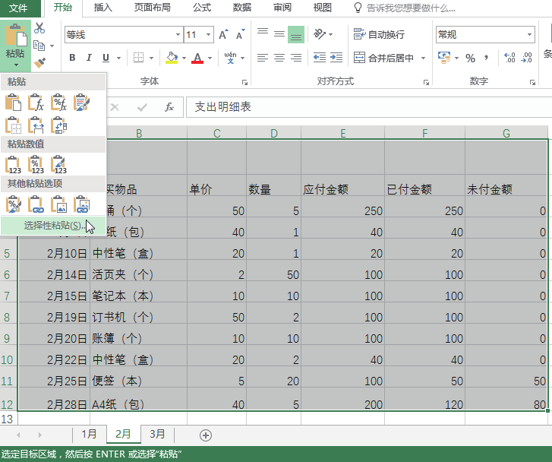Switch to the 插入 ribbon tab
Image resolution: width=552 pixels, height=462 pixels.
103,8
